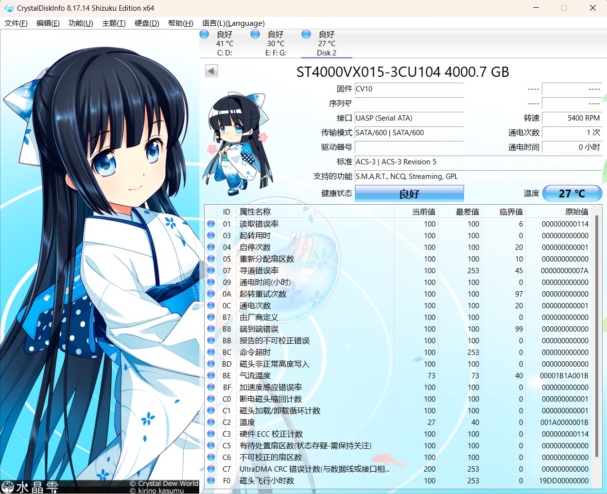Screen dimensions: 607x494
Task: Click the 原始值 column header
Action: (x=559, y=212)
